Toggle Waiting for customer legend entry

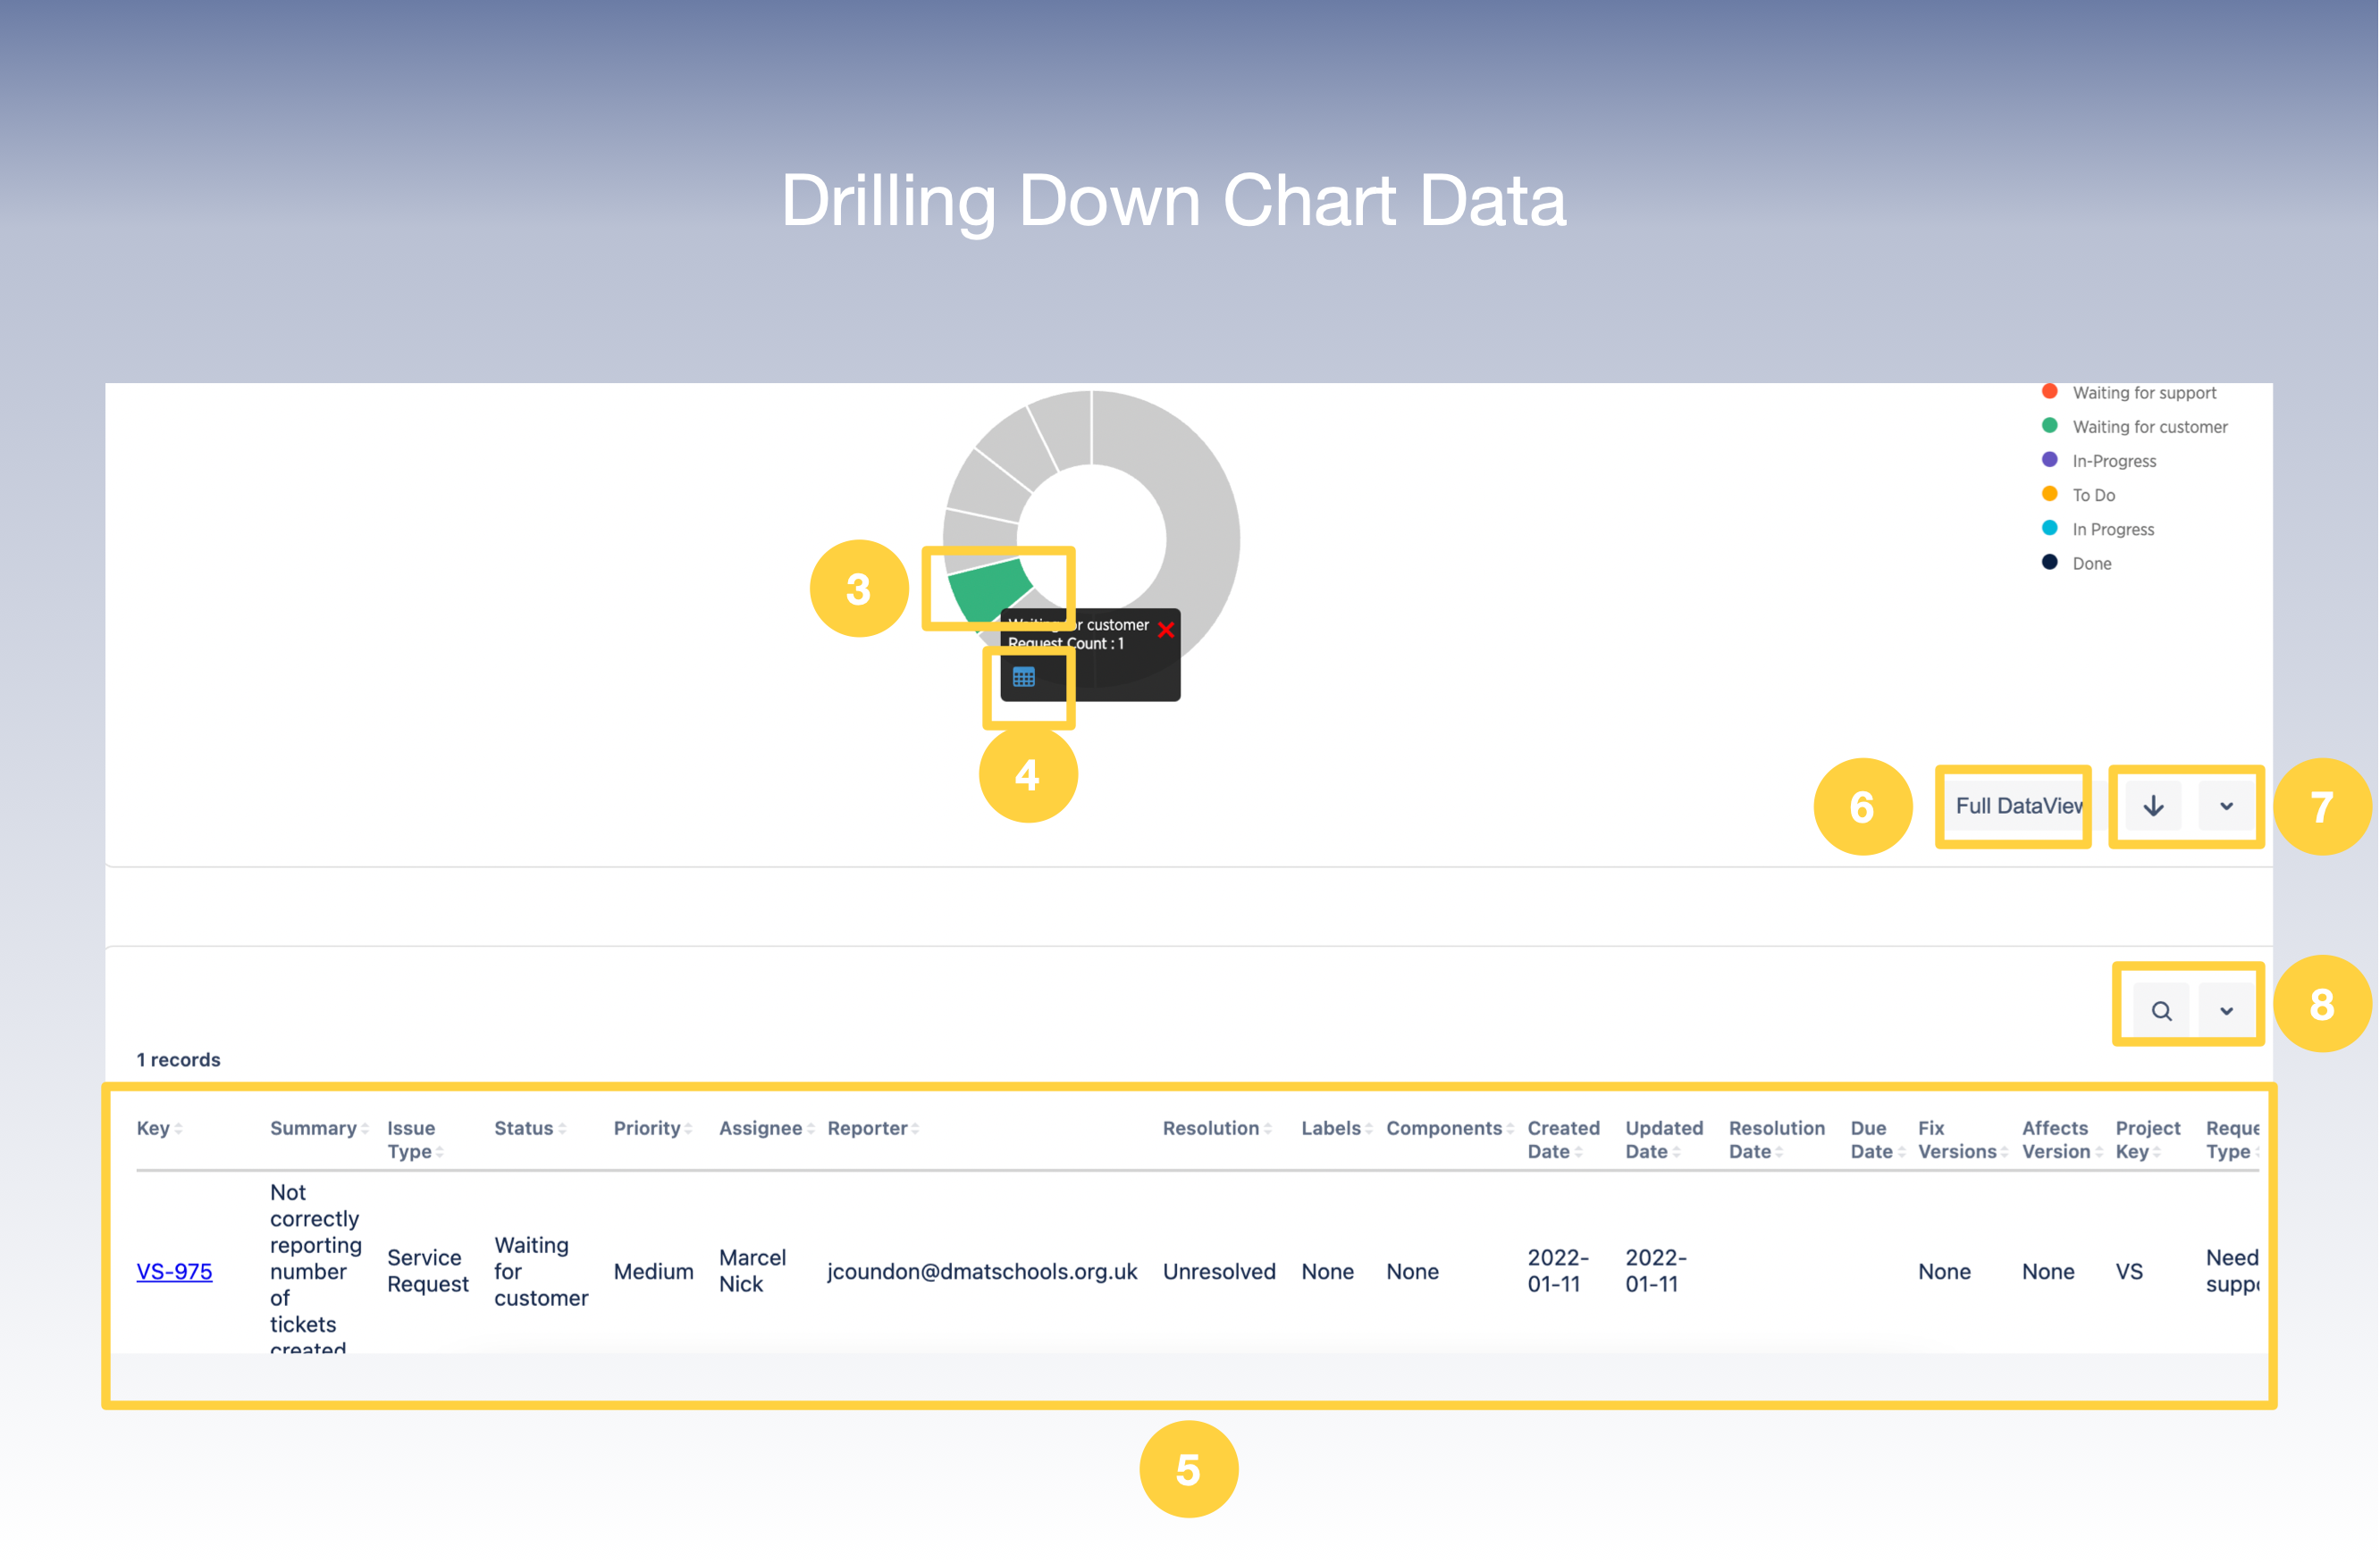point(2149,427)
